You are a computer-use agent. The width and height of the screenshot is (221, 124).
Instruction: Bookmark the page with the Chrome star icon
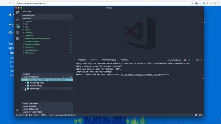[192, 3]
